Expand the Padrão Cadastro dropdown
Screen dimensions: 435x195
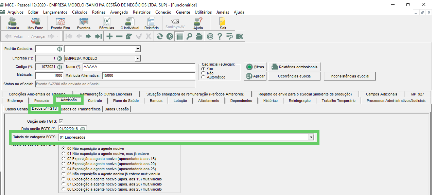(138, 49)
